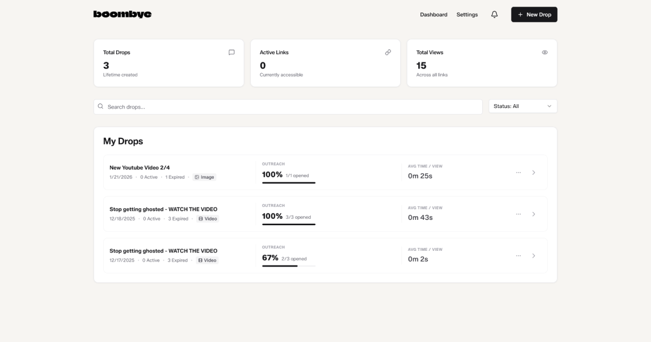Click the eye icon on Total Views card

click(545, 52)
